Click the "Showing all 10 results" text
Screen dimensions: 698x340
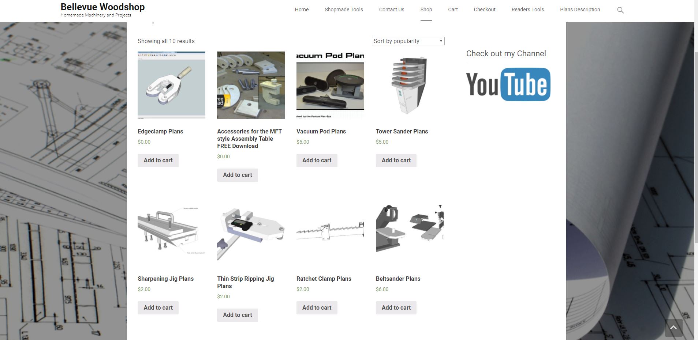coord(166,41)
